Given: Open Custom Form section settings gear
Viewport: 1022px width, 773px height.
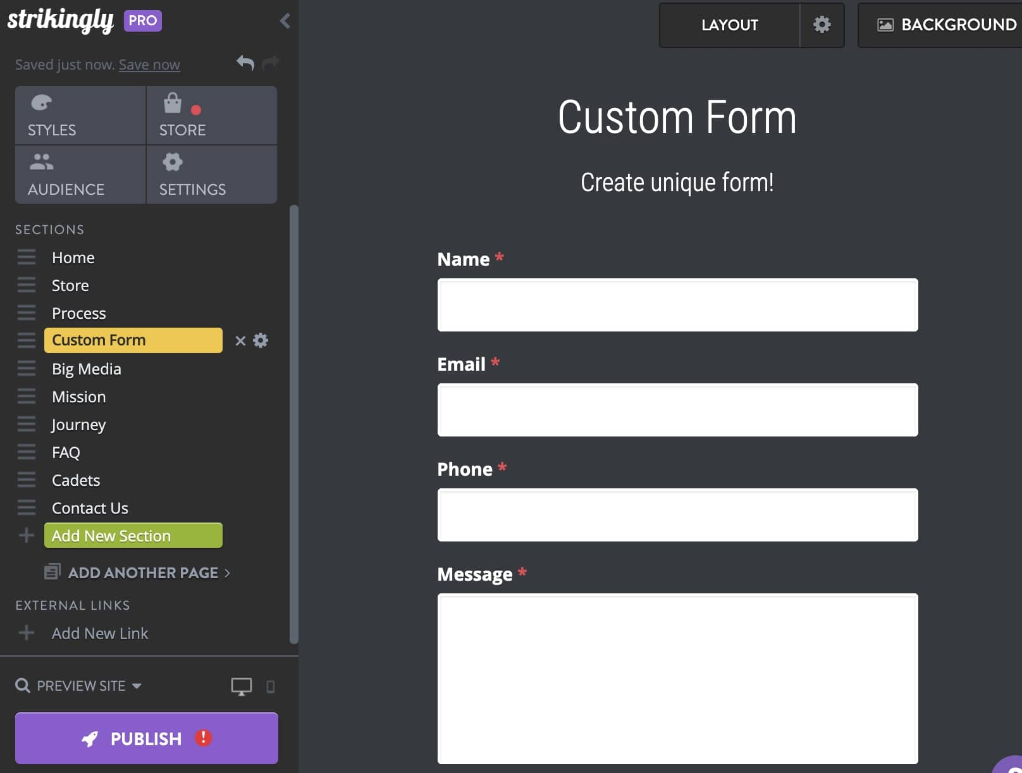Looking at the screenshot, I should [x=261, y=340].
